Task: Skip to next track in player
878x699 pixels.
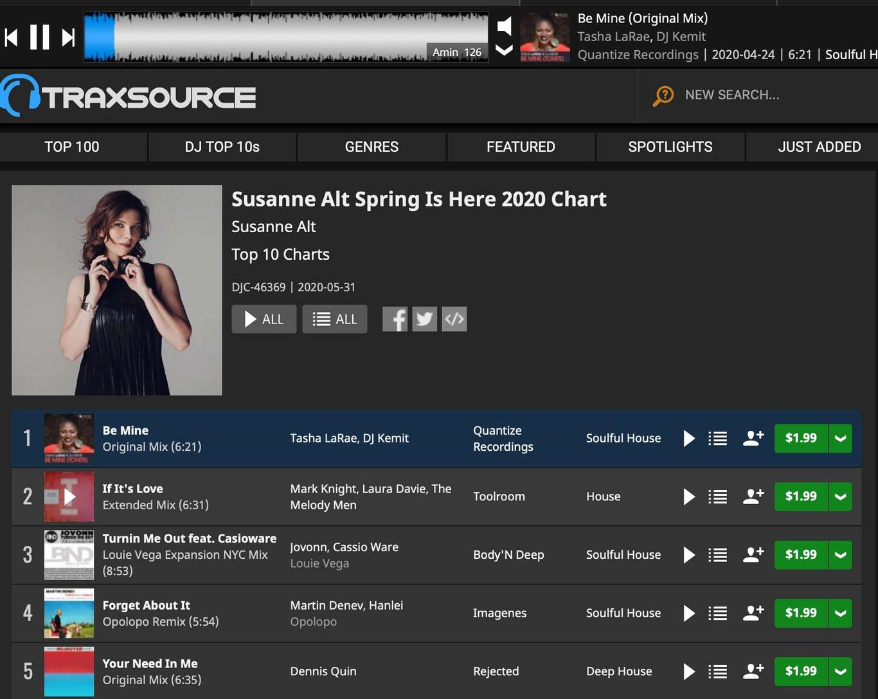Action: [x=68, y=37]
